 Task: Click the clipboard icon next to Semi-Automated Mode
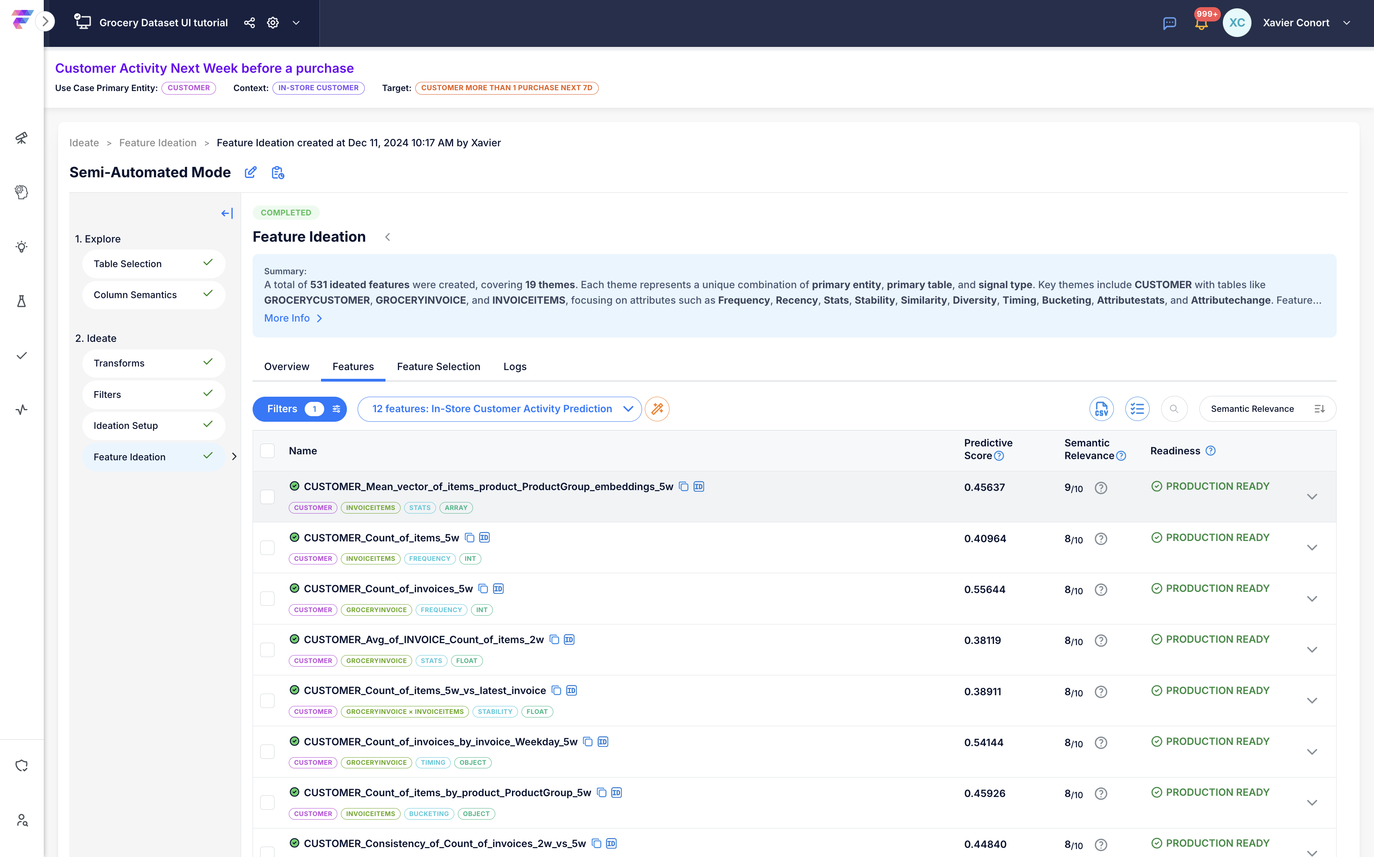tap(277, 172)
